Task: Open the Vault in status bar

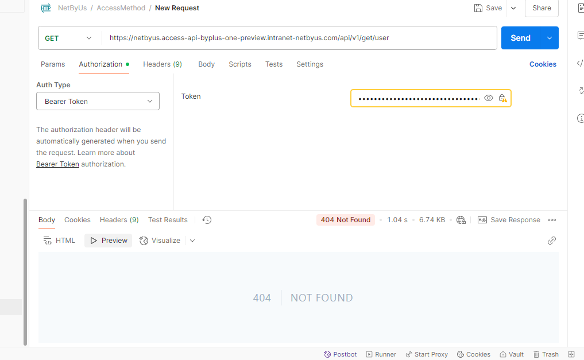Action: point(512,354)
